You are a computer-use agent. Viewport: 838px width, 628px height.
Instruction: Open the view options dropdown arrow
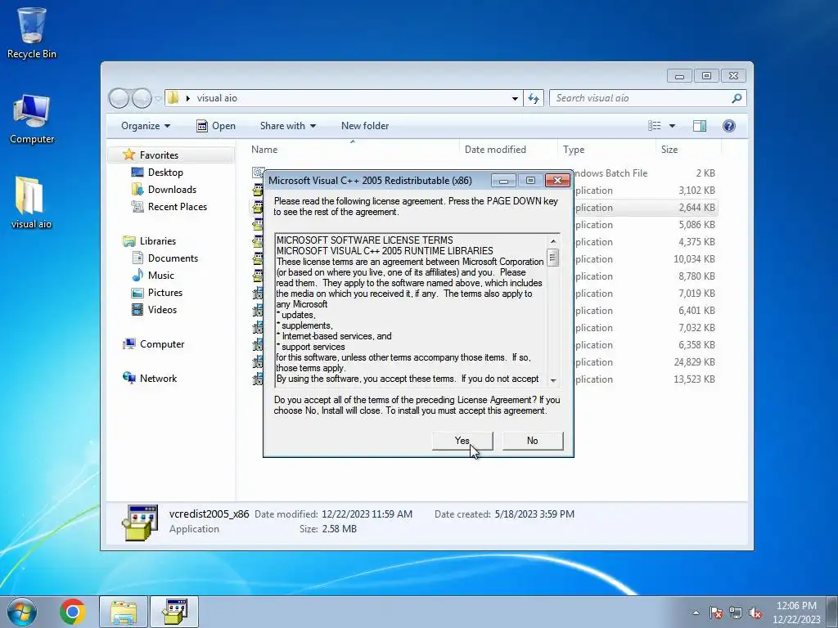(673, 126)
